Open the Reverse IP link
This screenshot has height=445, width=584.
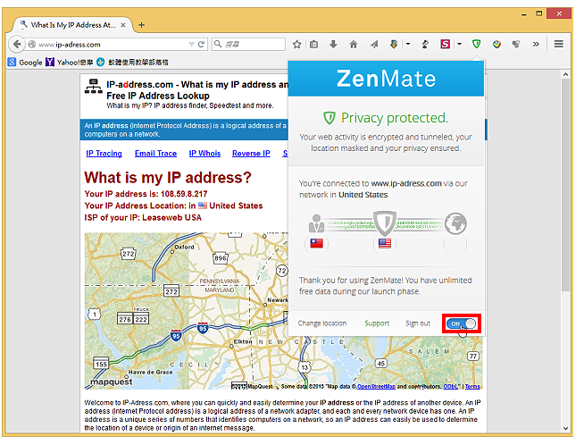tap(251, 154)
